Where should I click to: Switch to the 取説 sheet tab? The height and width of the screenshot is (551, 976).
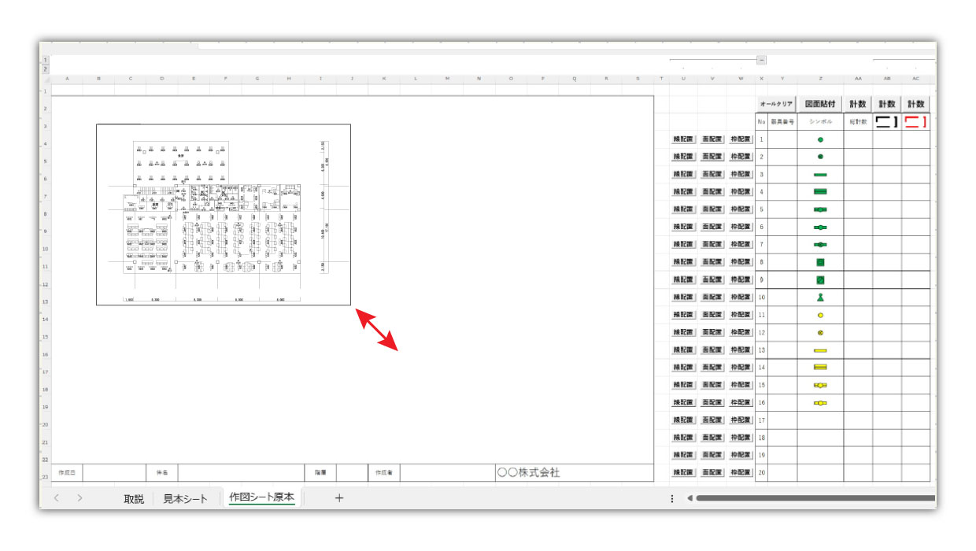point(134,498)
